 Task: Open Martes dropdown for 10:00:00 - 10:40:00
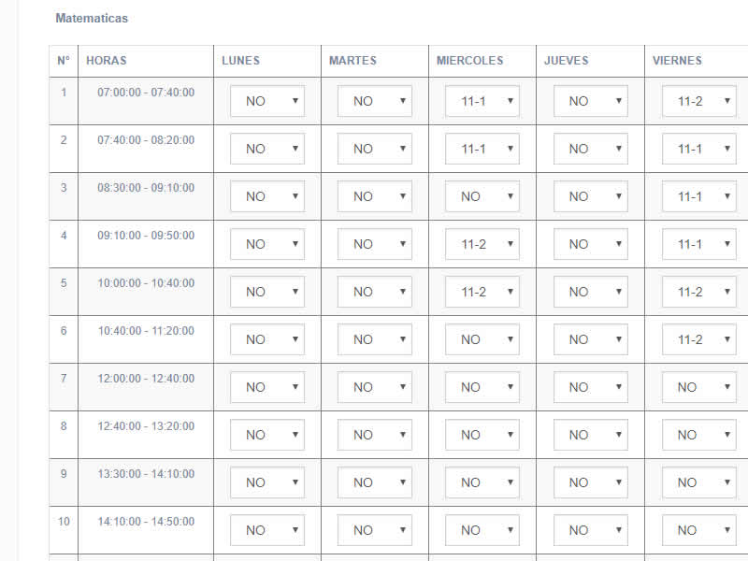375,292
